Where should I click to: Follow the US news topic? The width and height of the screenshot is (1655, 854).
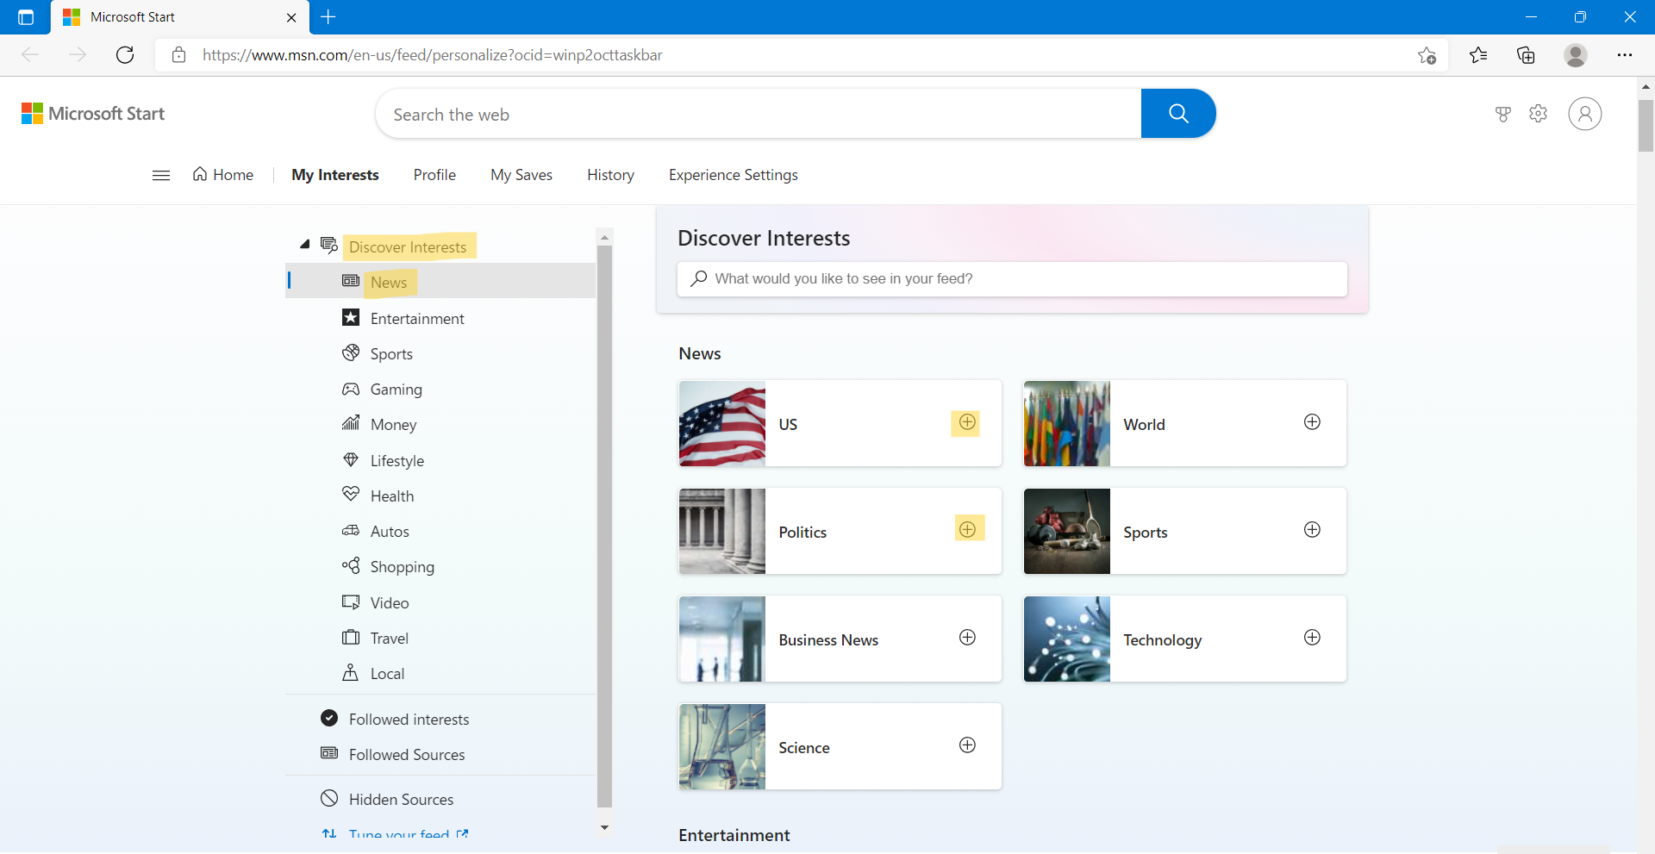965,422
